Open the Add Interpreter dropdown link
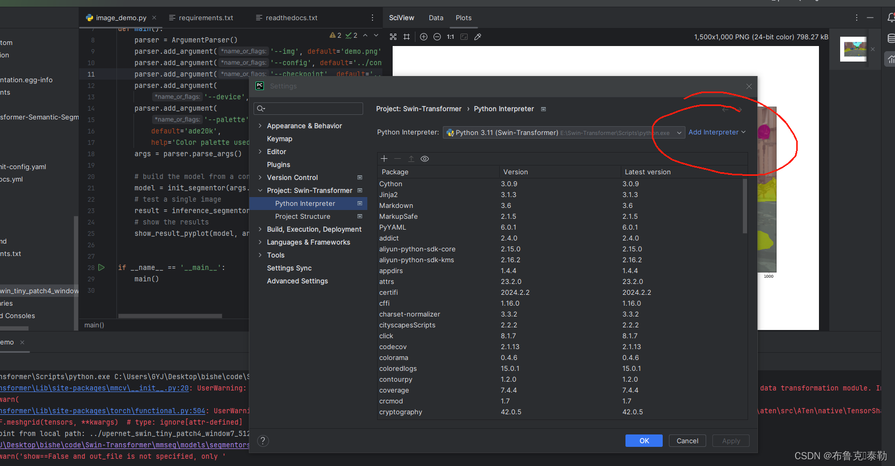Screen dimensions: 895x466 click(717, 132)
